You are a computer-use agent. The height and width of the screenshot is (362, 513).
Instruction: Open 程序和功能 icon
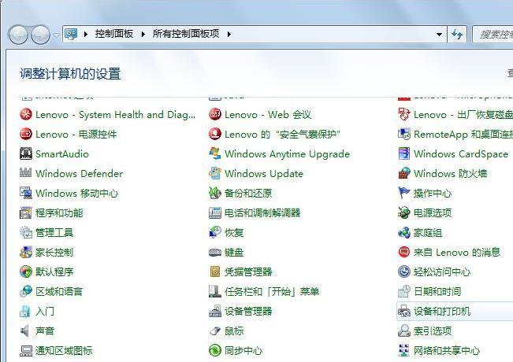point(26,213)
